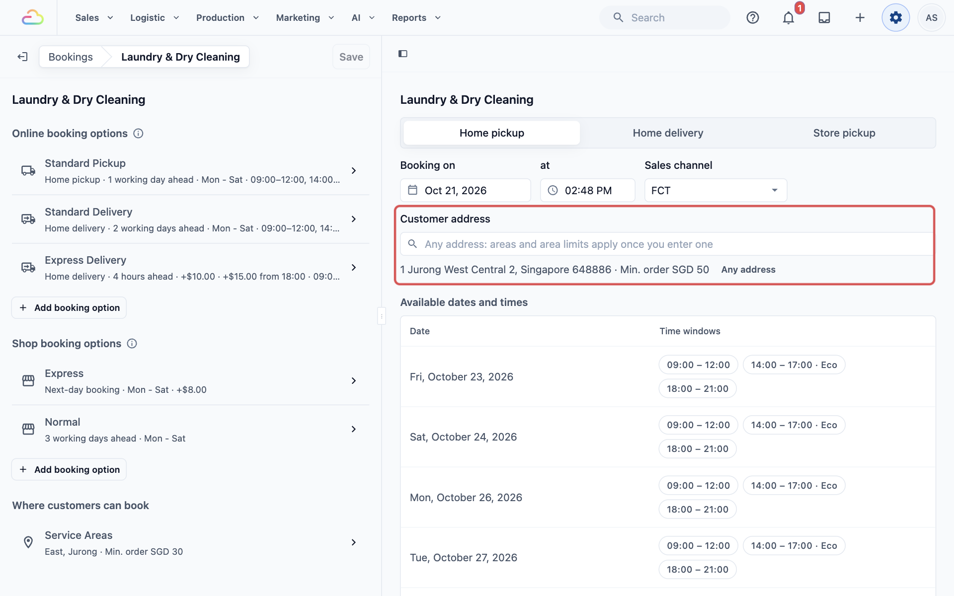Click the Service Areas map pin icon

[x=28, y=542]
